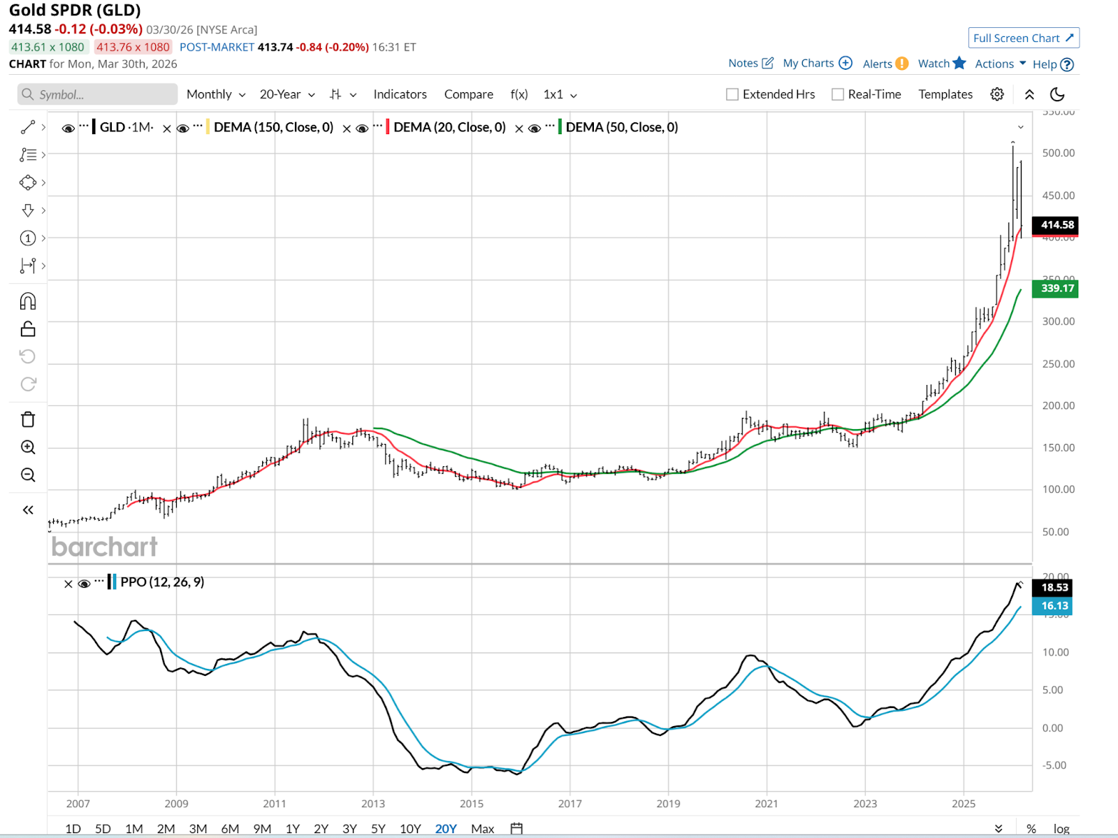1118x838 pixels.
Task: Open the Actions dropdown menu
Action: coord(1001,64)
